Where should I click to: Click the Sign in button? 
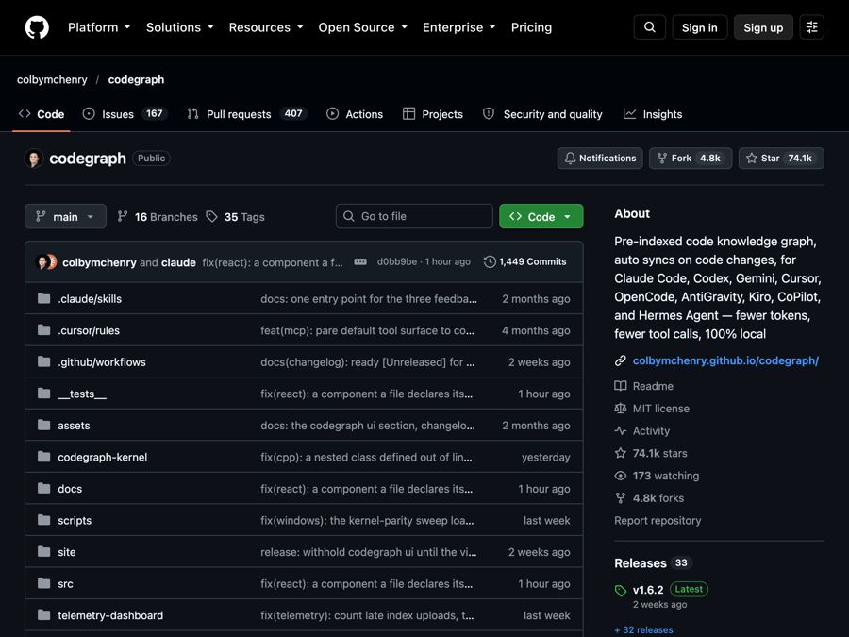700,27
